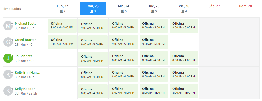Click Jo Bennett's green J avatar

[8, 58]
